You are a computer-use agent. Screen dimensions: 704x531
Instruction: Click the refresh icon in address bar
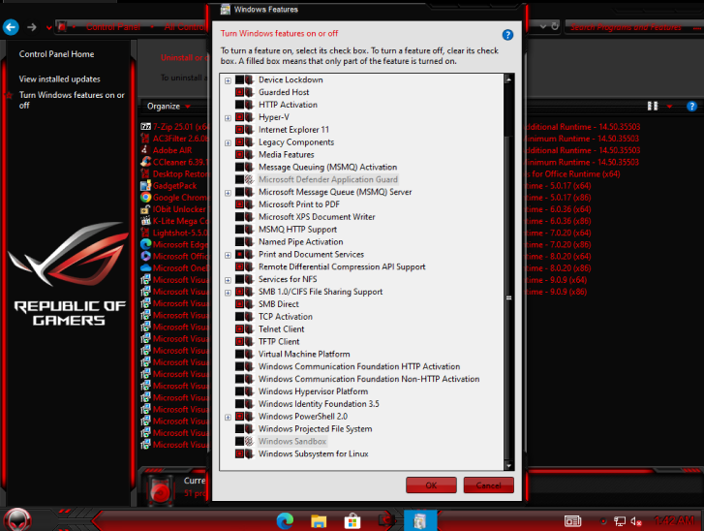pos(555,26)
